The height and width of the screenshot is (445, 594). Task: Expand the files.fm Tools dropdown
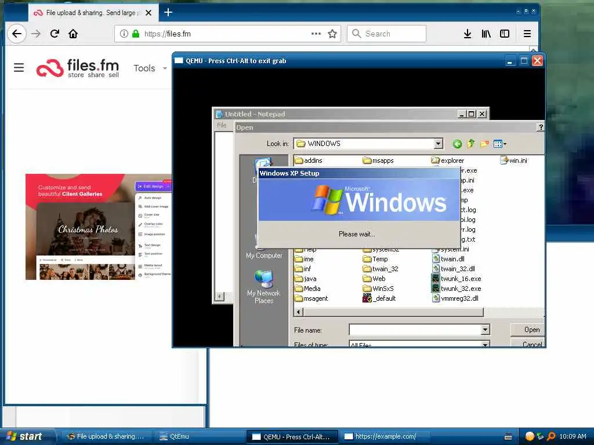(150, 68)
